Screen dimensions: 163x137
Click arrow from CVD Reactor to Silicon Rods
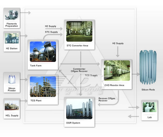pos(135,74)
